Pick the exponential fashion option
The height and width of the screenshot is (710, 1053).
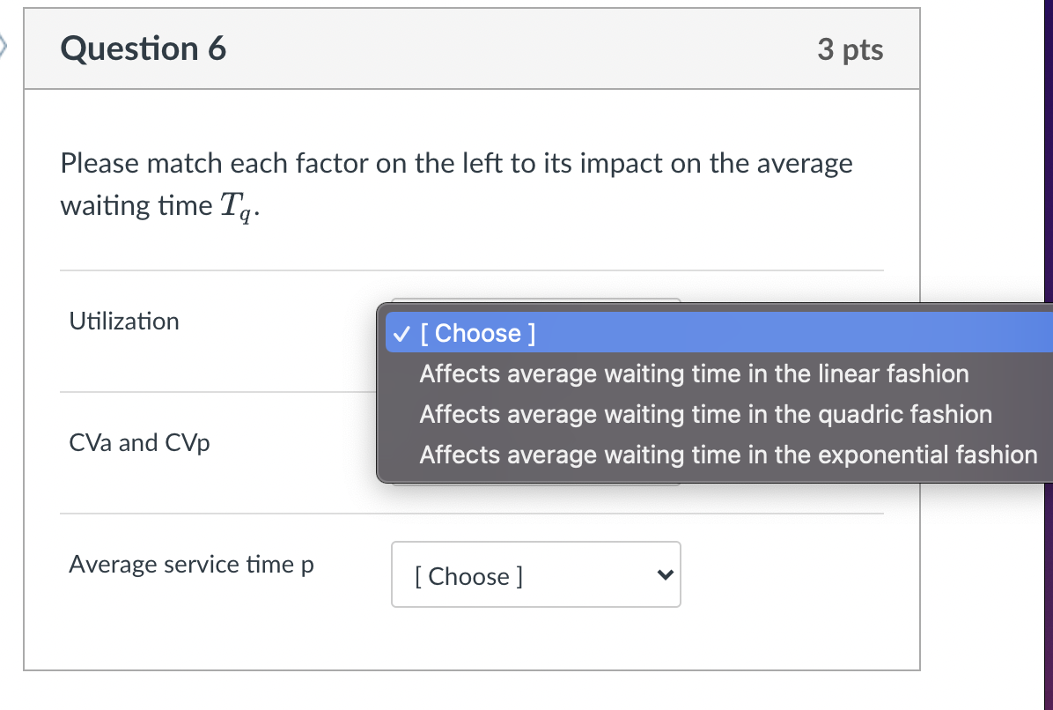(728, 455)
